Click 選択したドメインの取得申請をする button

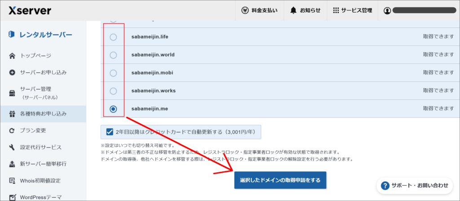pyautogui.click(x=280, y=180)
